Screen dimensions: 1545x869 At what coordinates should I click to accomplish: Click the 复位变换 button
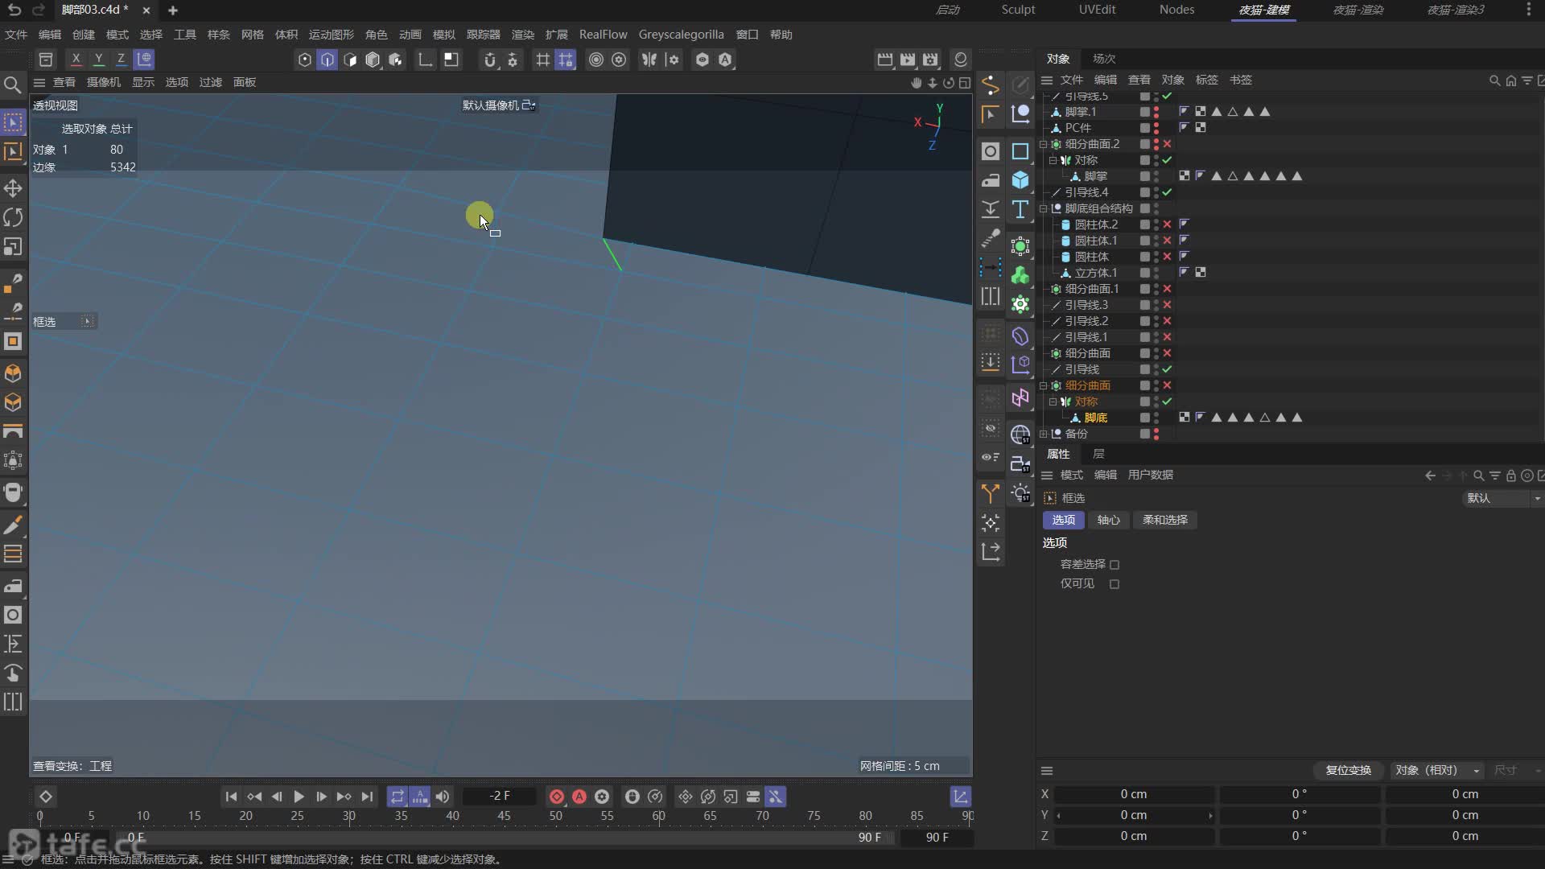tap(1349, 770)
